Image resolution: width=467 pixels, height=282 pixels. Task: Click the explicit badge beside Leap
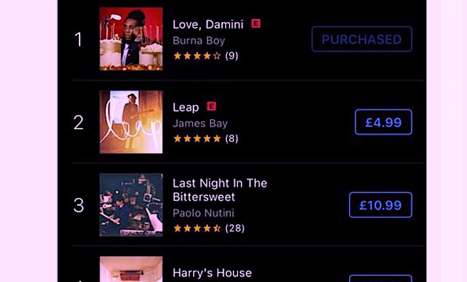pyautogui.click(x=211, y=106)
